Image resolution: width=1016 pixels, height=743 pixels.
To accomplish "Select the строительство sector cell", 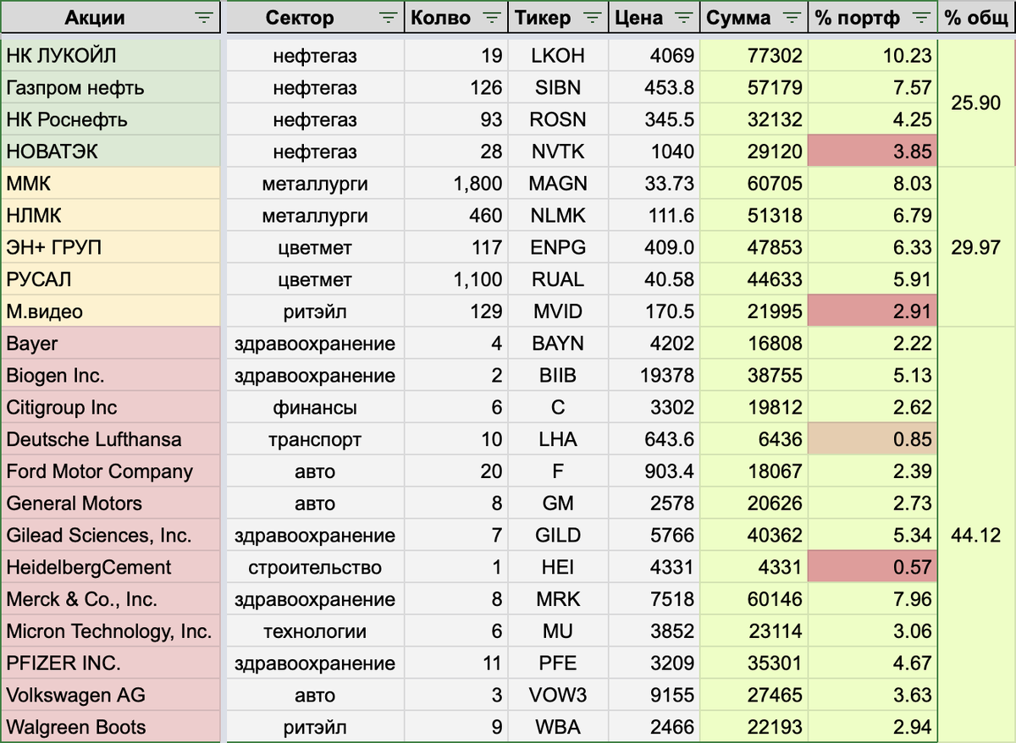I will (315, 567).
